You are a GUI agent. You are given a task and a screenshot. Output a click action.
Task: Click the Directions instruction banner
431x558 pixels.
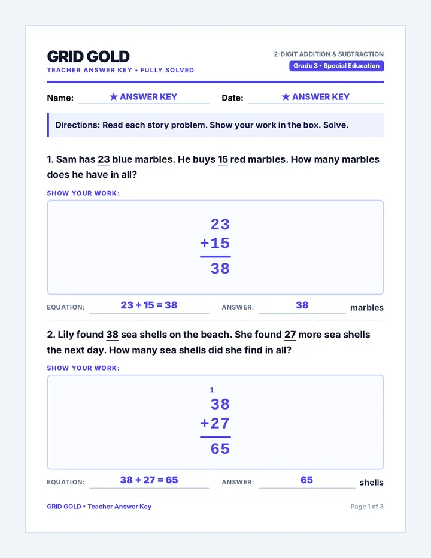click(215, 125)
